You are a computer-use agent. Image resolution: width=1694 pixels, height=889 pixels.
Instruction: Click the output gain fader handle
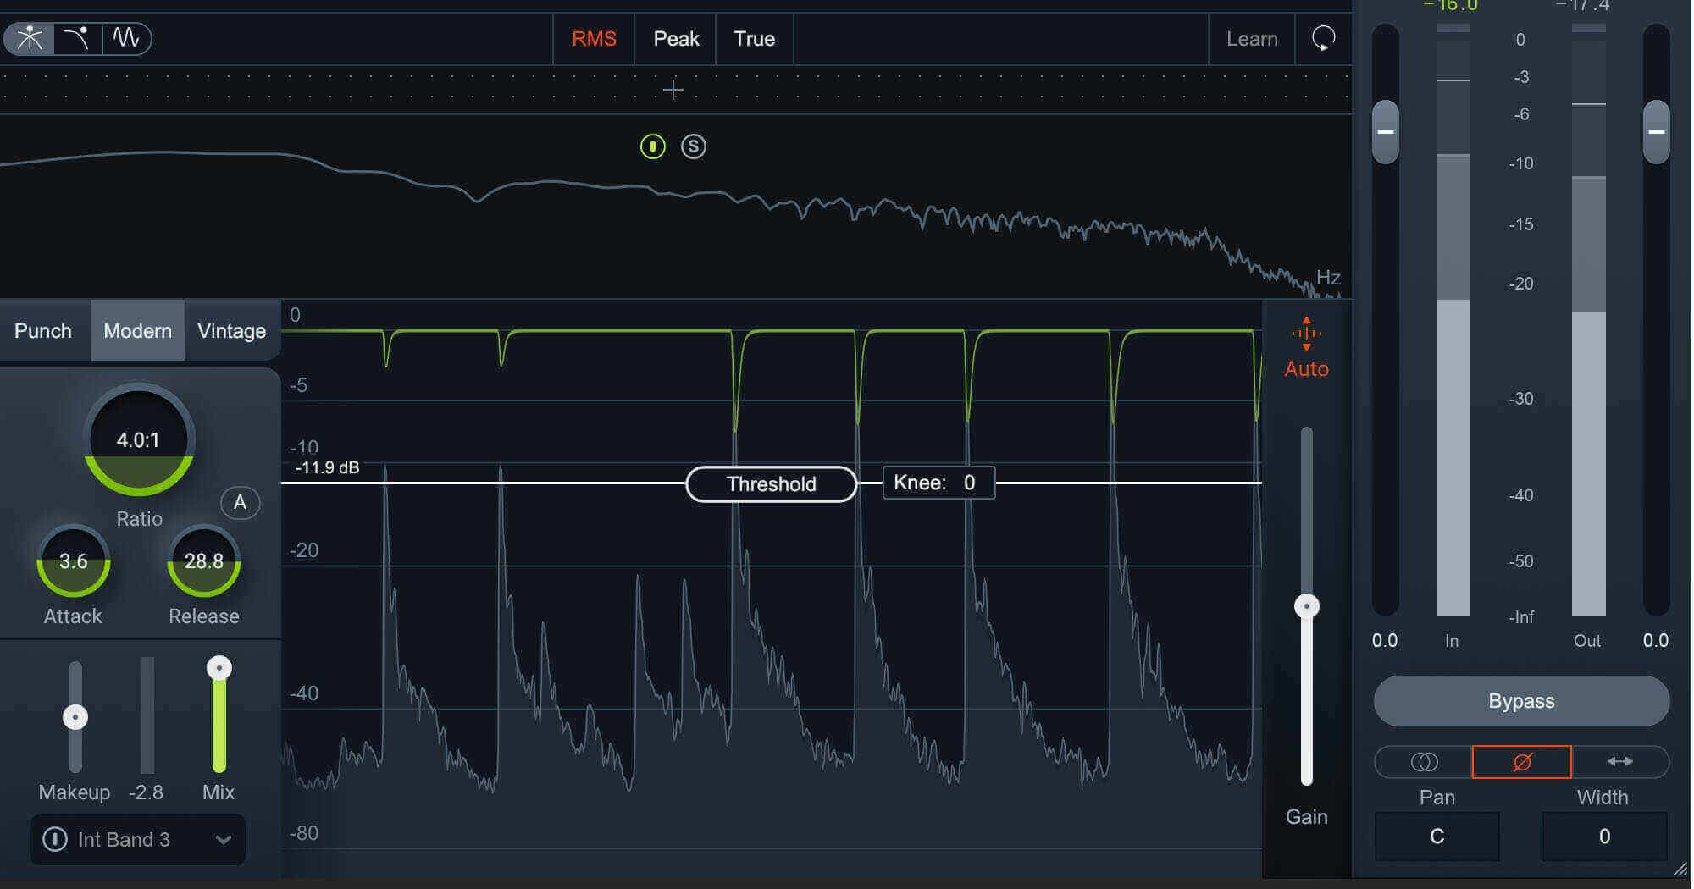[x=1657, y=132]
